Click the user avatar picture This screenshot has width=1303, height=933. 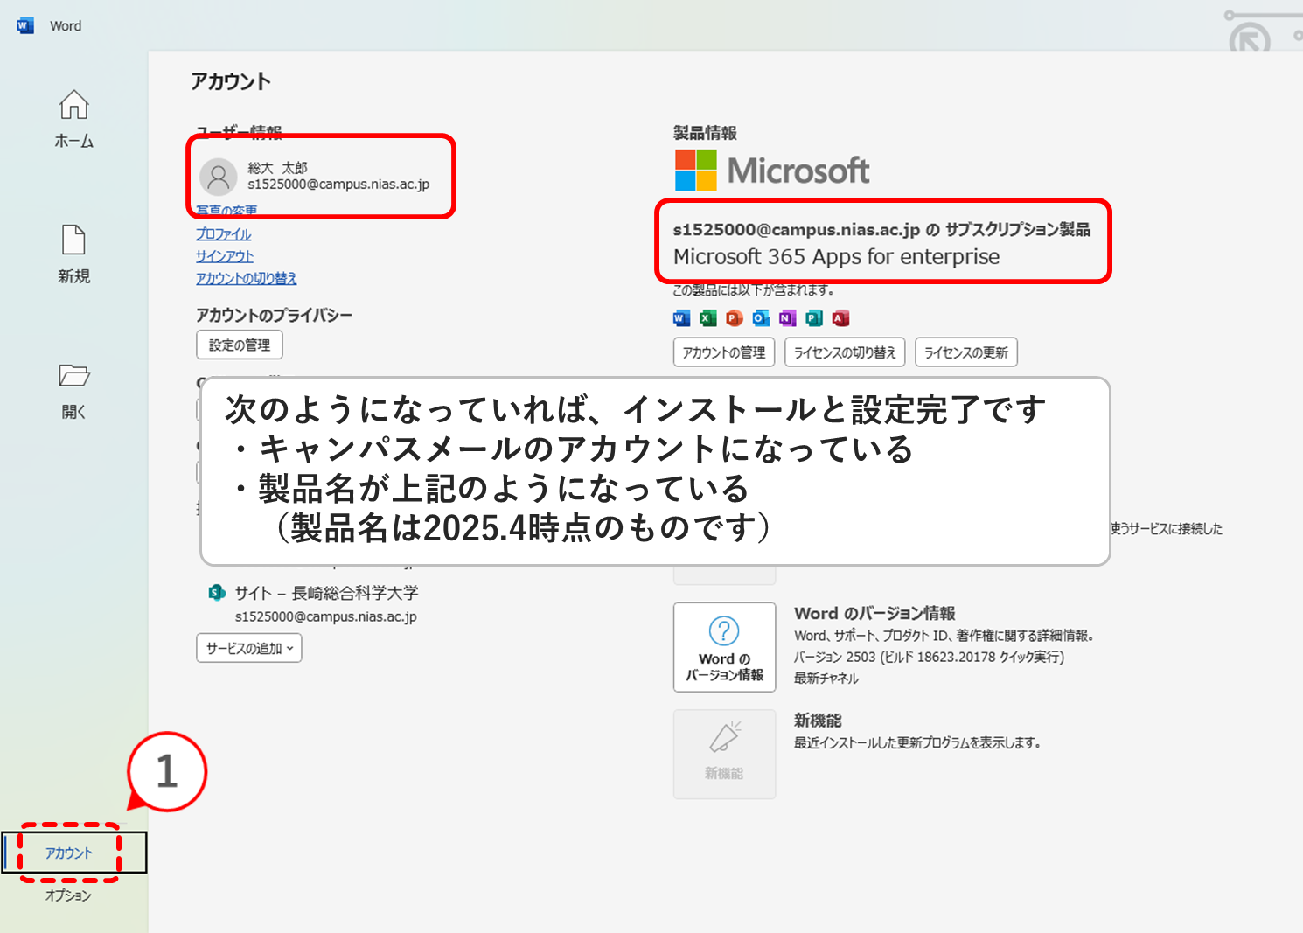(x=219, y=177)
